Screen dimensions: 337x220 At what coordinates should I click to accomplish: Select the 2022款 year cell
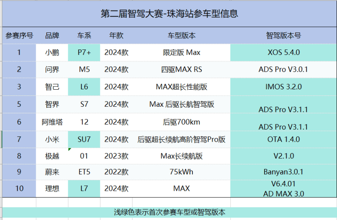click(x=116, y=172)
